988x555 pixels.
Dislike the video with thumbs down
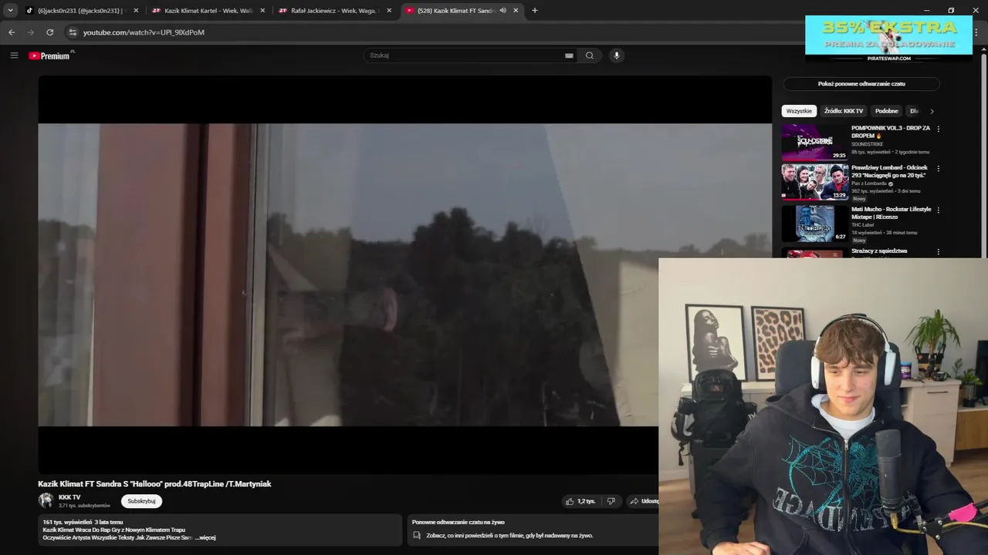coord(611,501)
